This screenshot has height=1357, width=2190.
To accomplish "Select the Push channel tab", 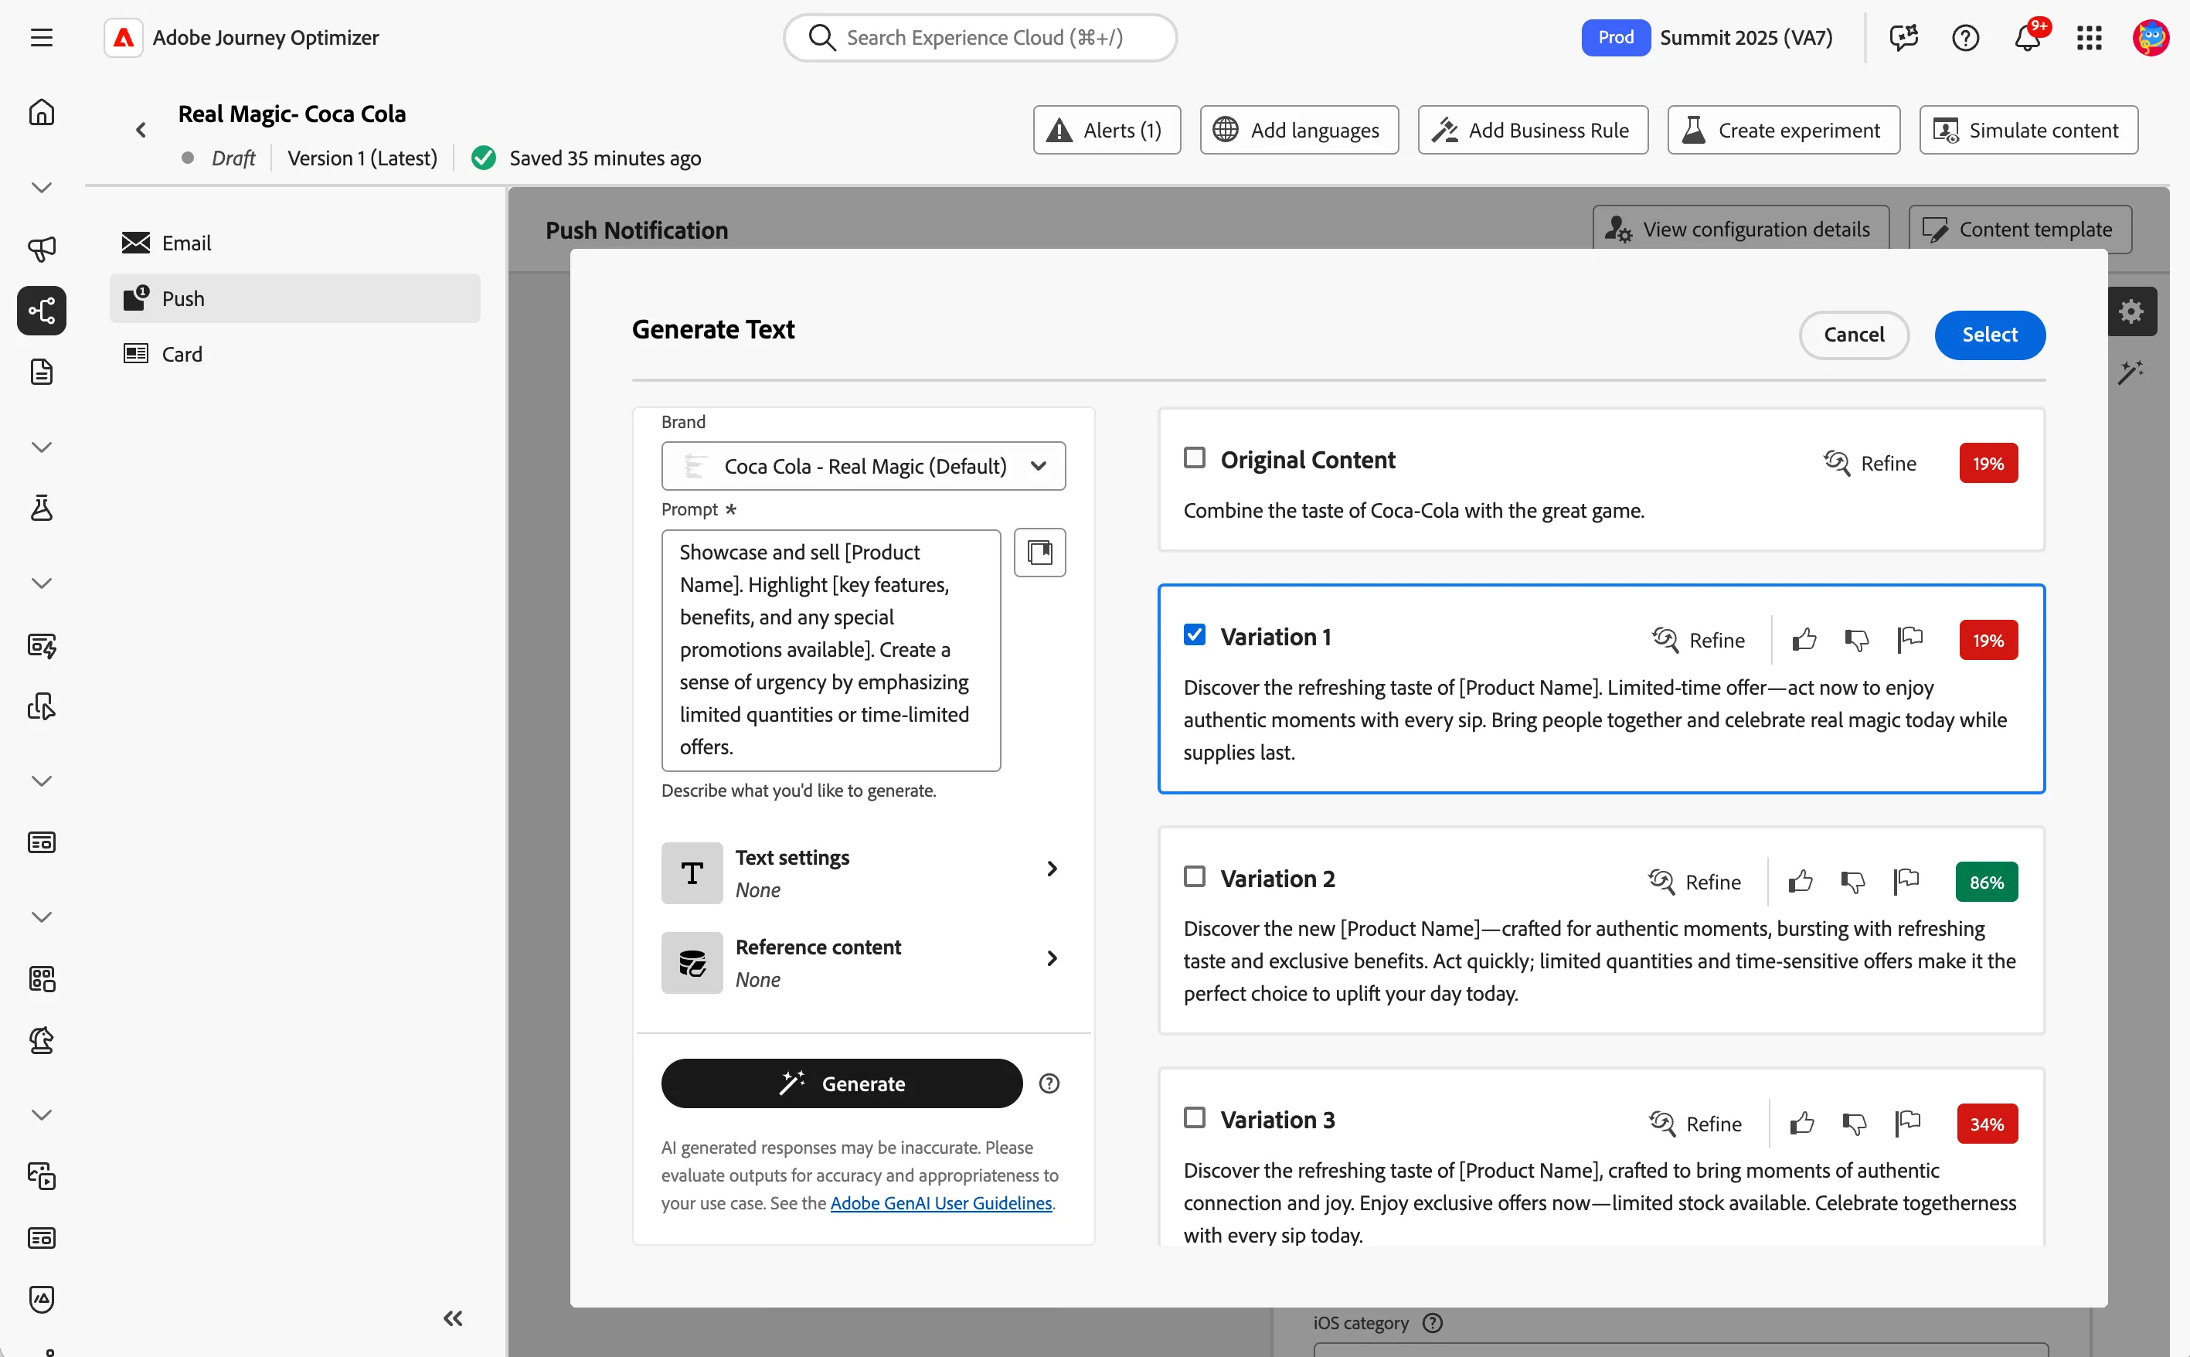I will coord(294,299).
